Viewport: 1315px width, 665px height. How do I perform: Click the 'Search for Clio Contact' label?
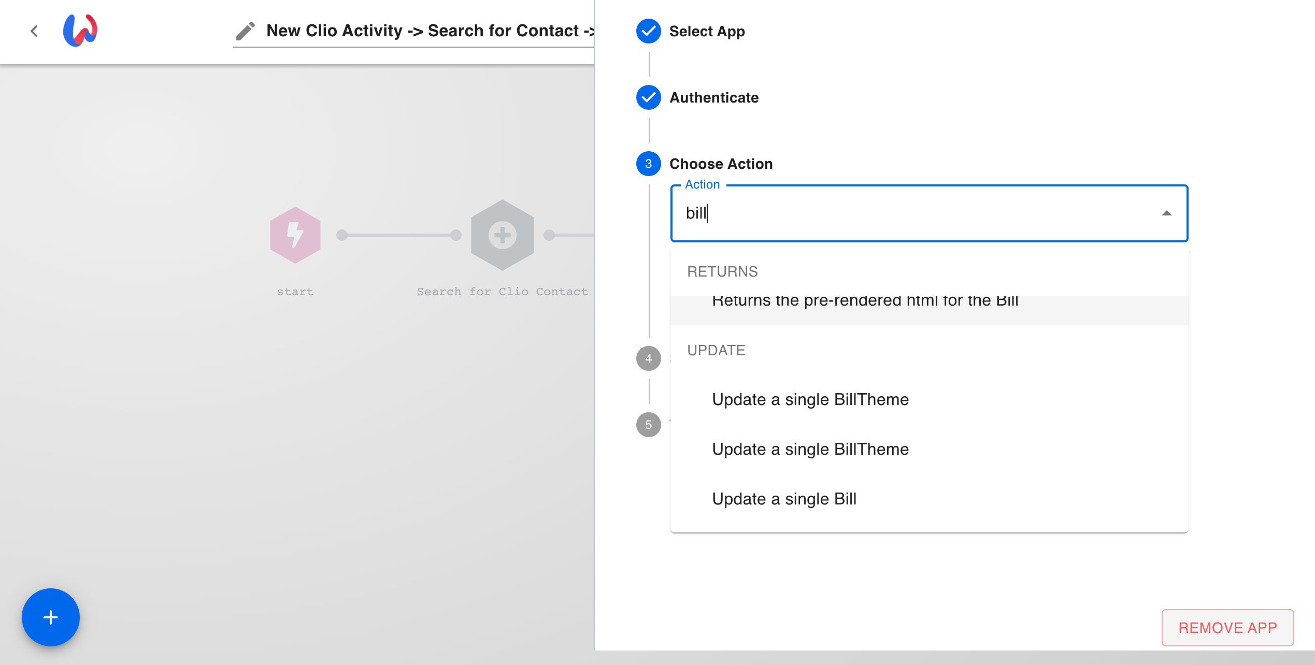coord(502,292)
